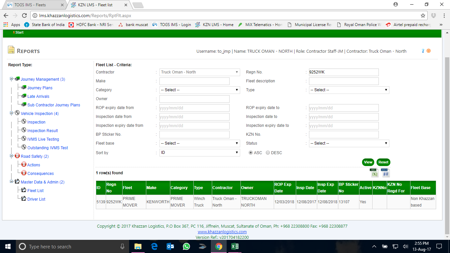Open WhatsApp from the taskbar

pyautogui.click(x=186, y=246)
